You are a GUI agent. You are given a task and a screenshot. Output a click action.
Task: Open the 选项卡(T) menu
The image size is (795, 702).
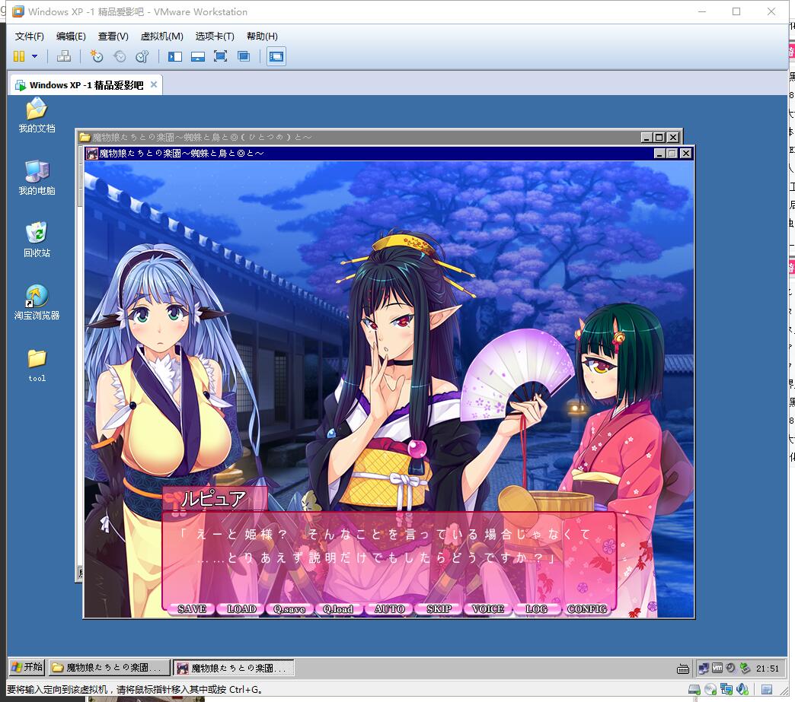pyautogui.click(x=215, y=36)
